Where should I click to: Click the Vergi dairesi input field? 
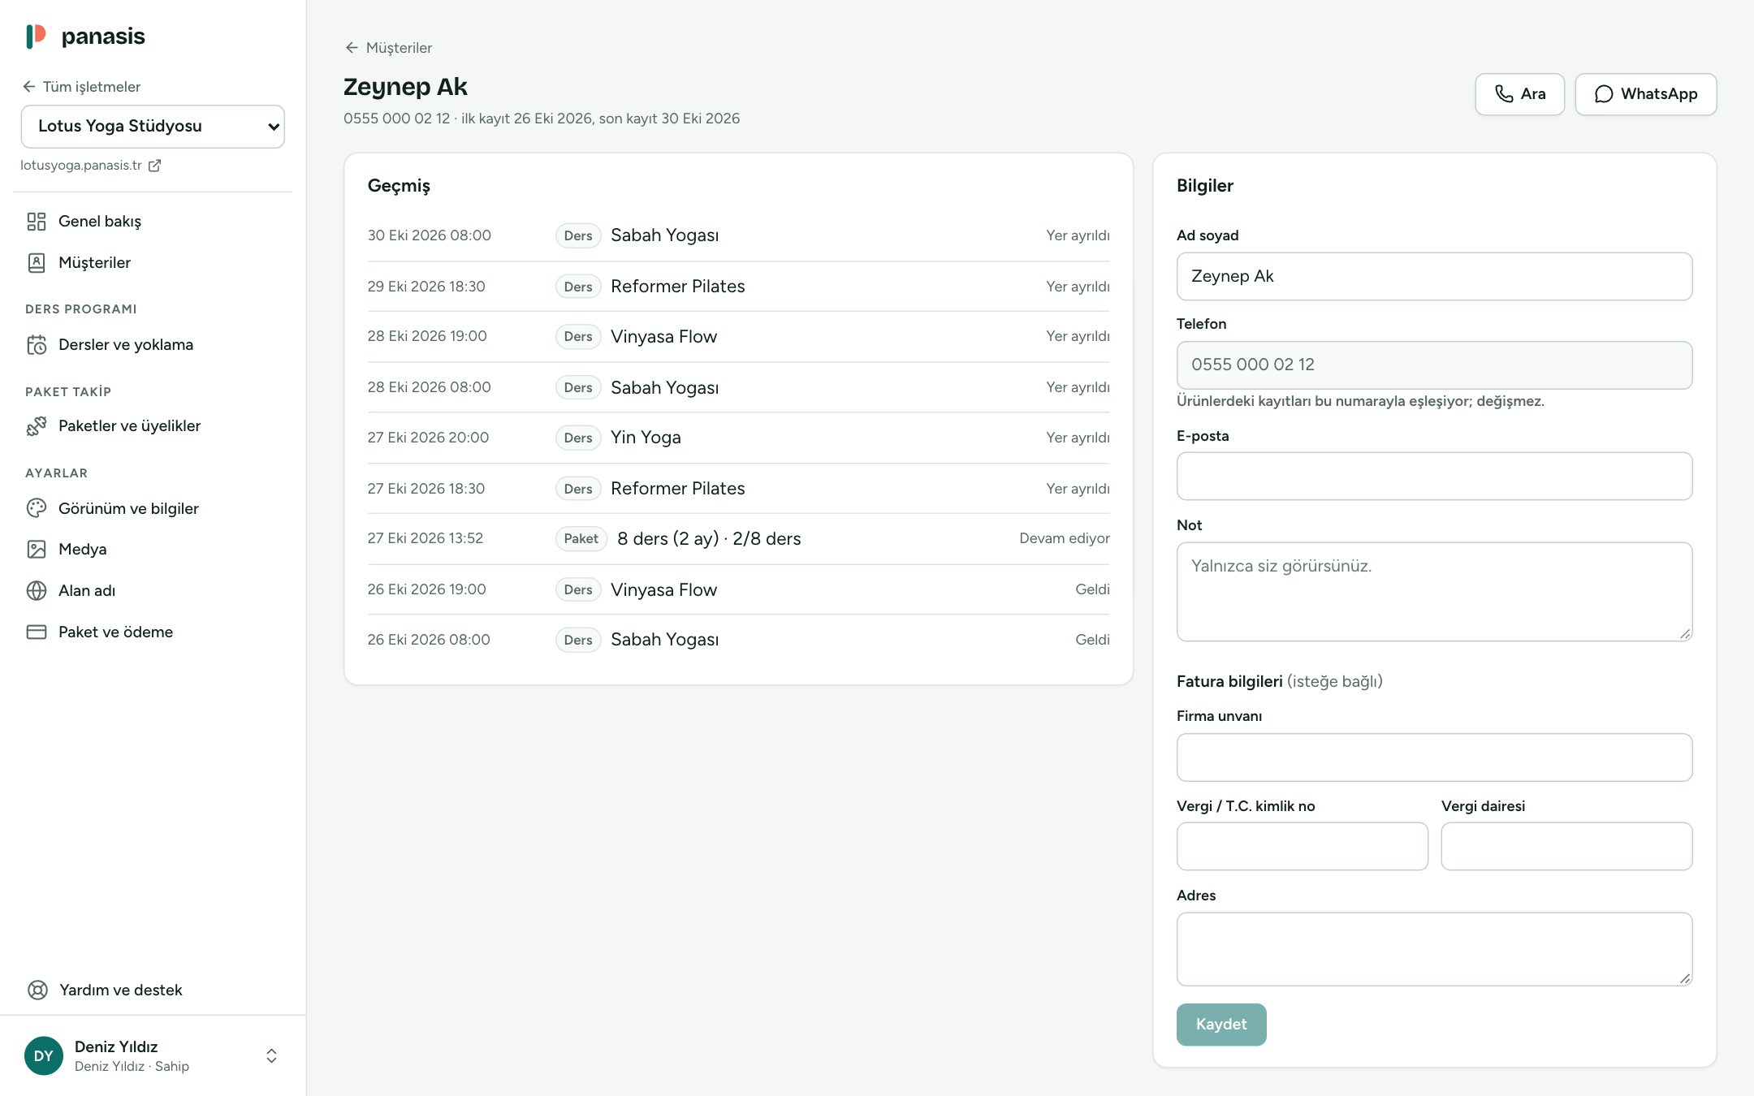(1566, 846)
